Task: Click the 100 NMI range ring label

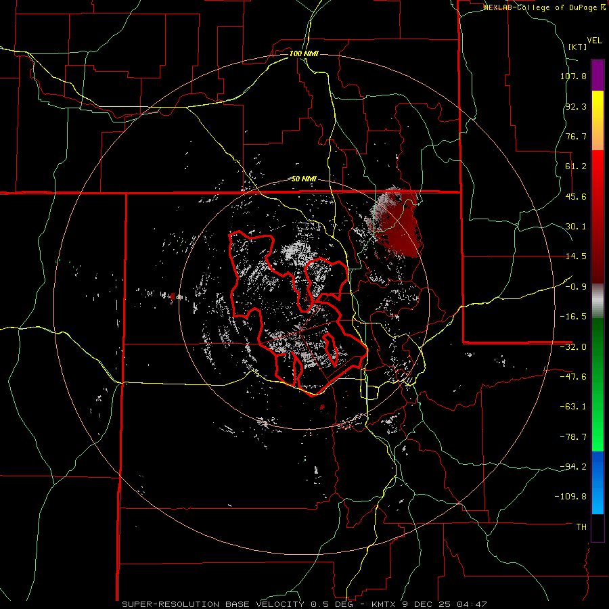Action: point(304,53)
